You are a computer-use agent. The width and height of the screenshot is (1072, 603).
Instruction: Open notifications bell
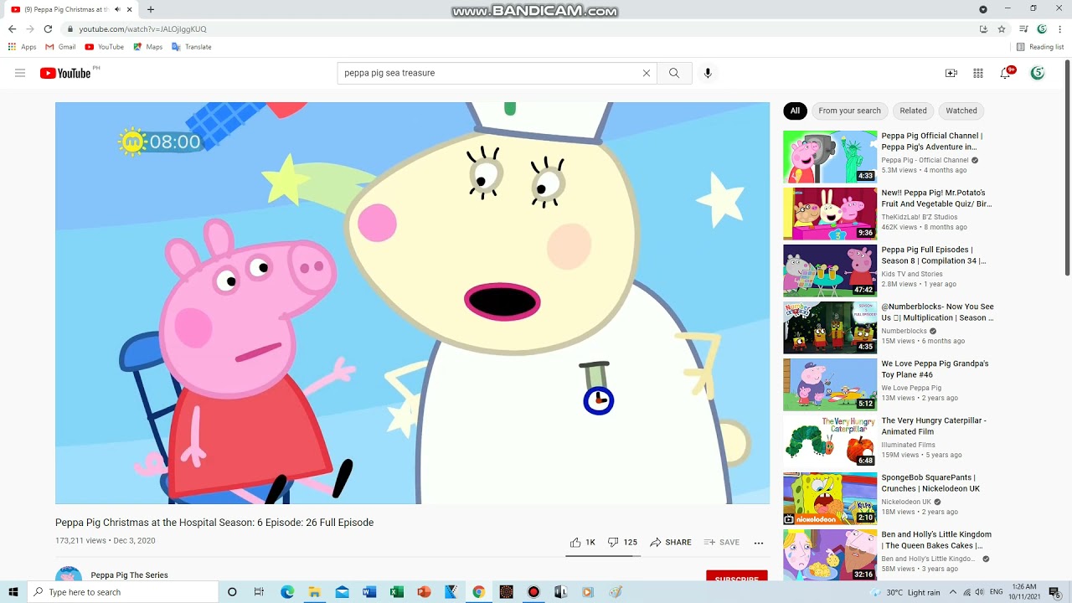pyautogui.click(x=1006, y=73)
